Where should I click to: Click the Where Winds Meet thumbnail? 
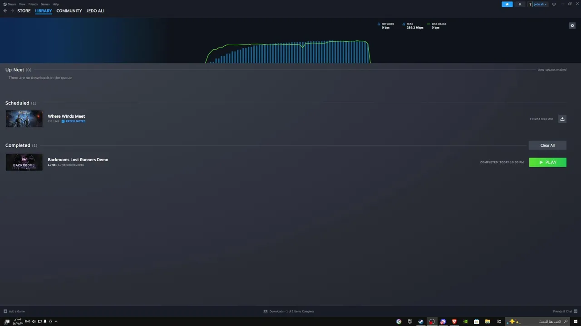pyautogui.click(x=24, y=119)
